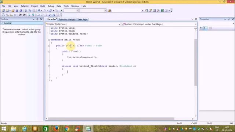The height and width of the screenshot is (132, 235).
Task: Click the Increase Indent icon
Action: tap(24, 15)
